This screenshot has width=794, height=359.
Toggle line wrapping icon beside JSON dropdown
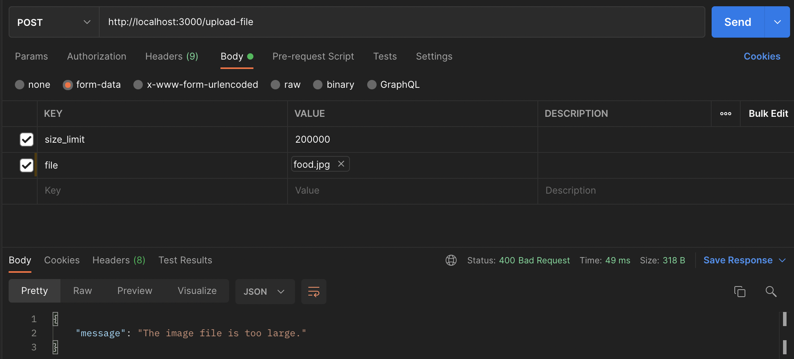[x=313, y=292]
